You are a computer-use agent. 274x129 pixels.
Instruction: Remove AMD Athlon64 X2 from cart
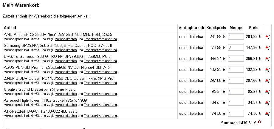coord(267,37)
